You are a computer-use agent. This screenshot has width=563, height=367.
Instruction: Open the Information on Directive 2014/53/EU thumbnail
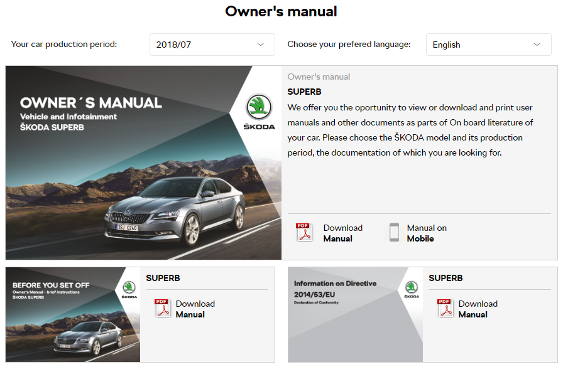pyautogui.click(x=356, y=314)
